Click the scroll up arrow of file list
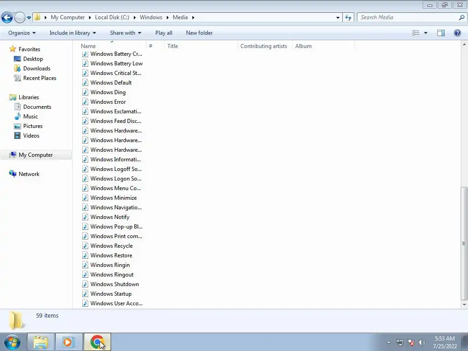The height and width of the screenshot is (351, 468). coord(464,44)
